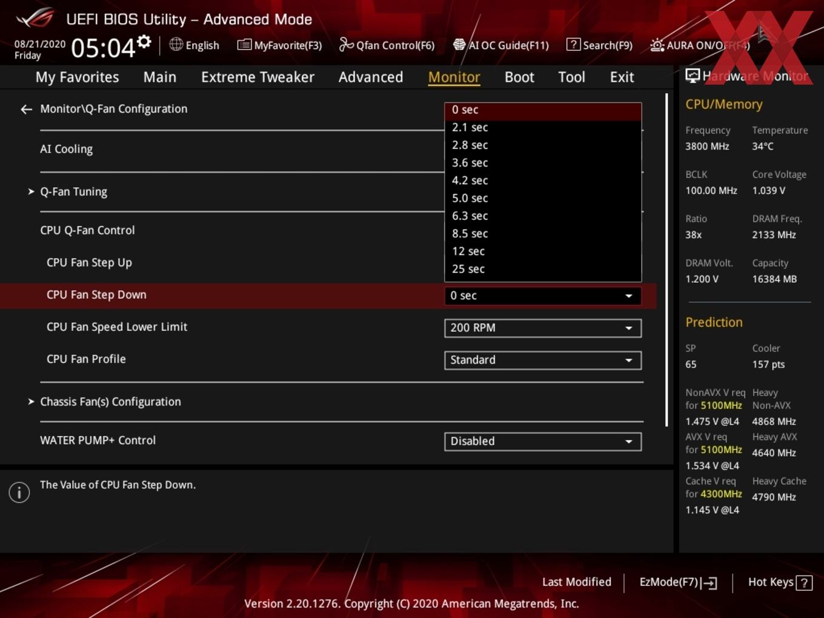Click the AI OC Guide brain icon
Image resolution: width=824 pixels, height=618 pixels.
pyautogui.click(x=459, y=44)
